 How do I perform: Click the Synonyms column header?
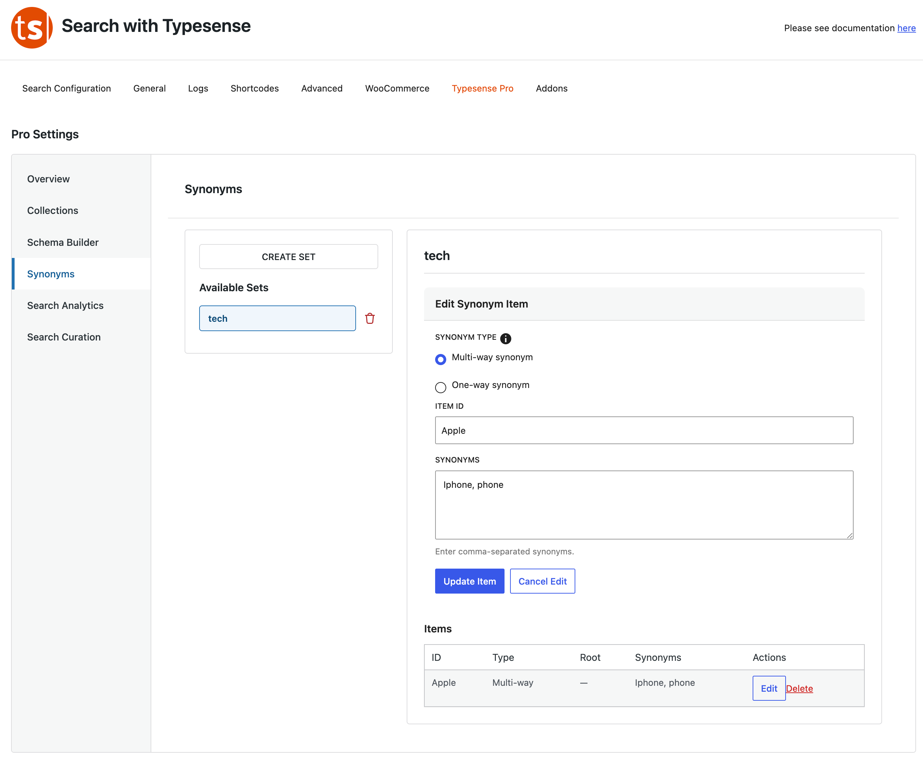pos(658,657)
